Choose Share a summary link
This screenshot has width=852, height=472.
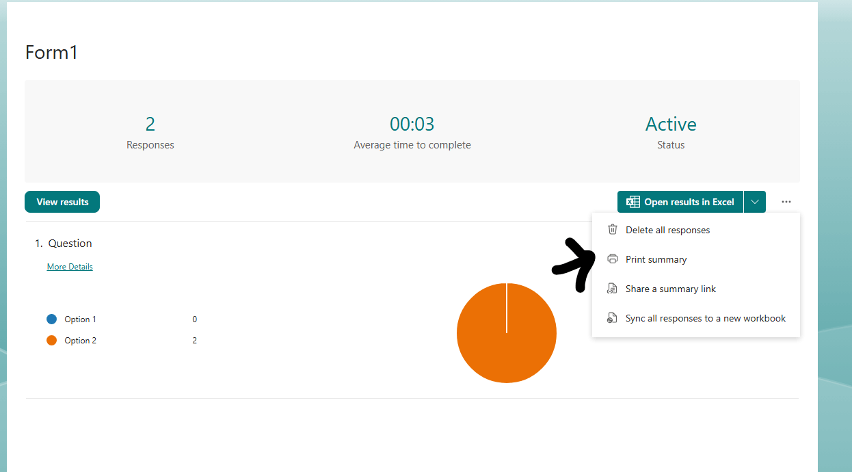[696, 289]
